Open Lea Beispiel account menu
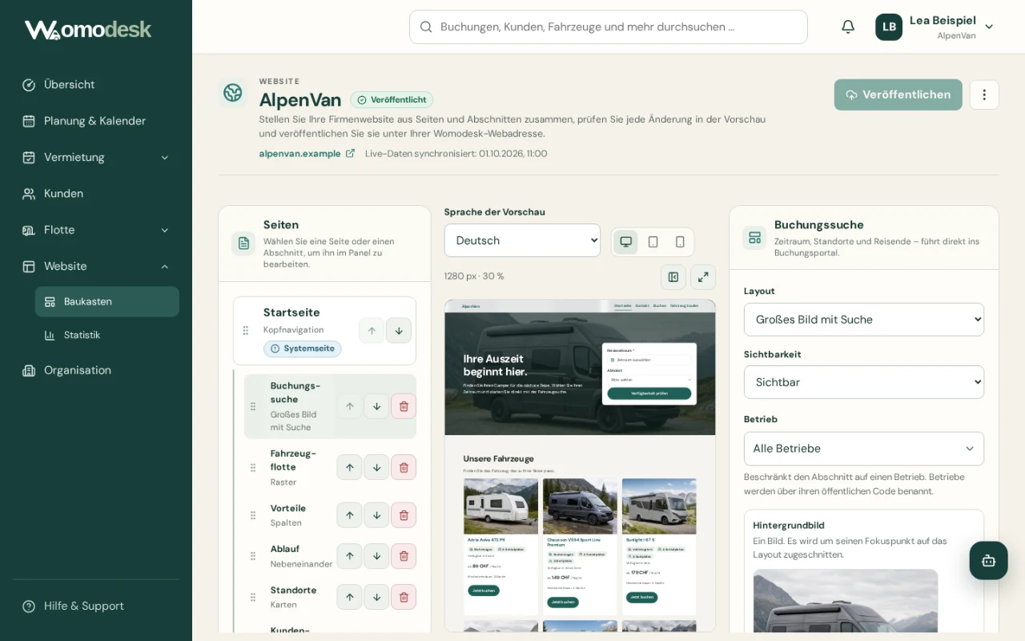1025x641 pixels. (x=935, y=27)
